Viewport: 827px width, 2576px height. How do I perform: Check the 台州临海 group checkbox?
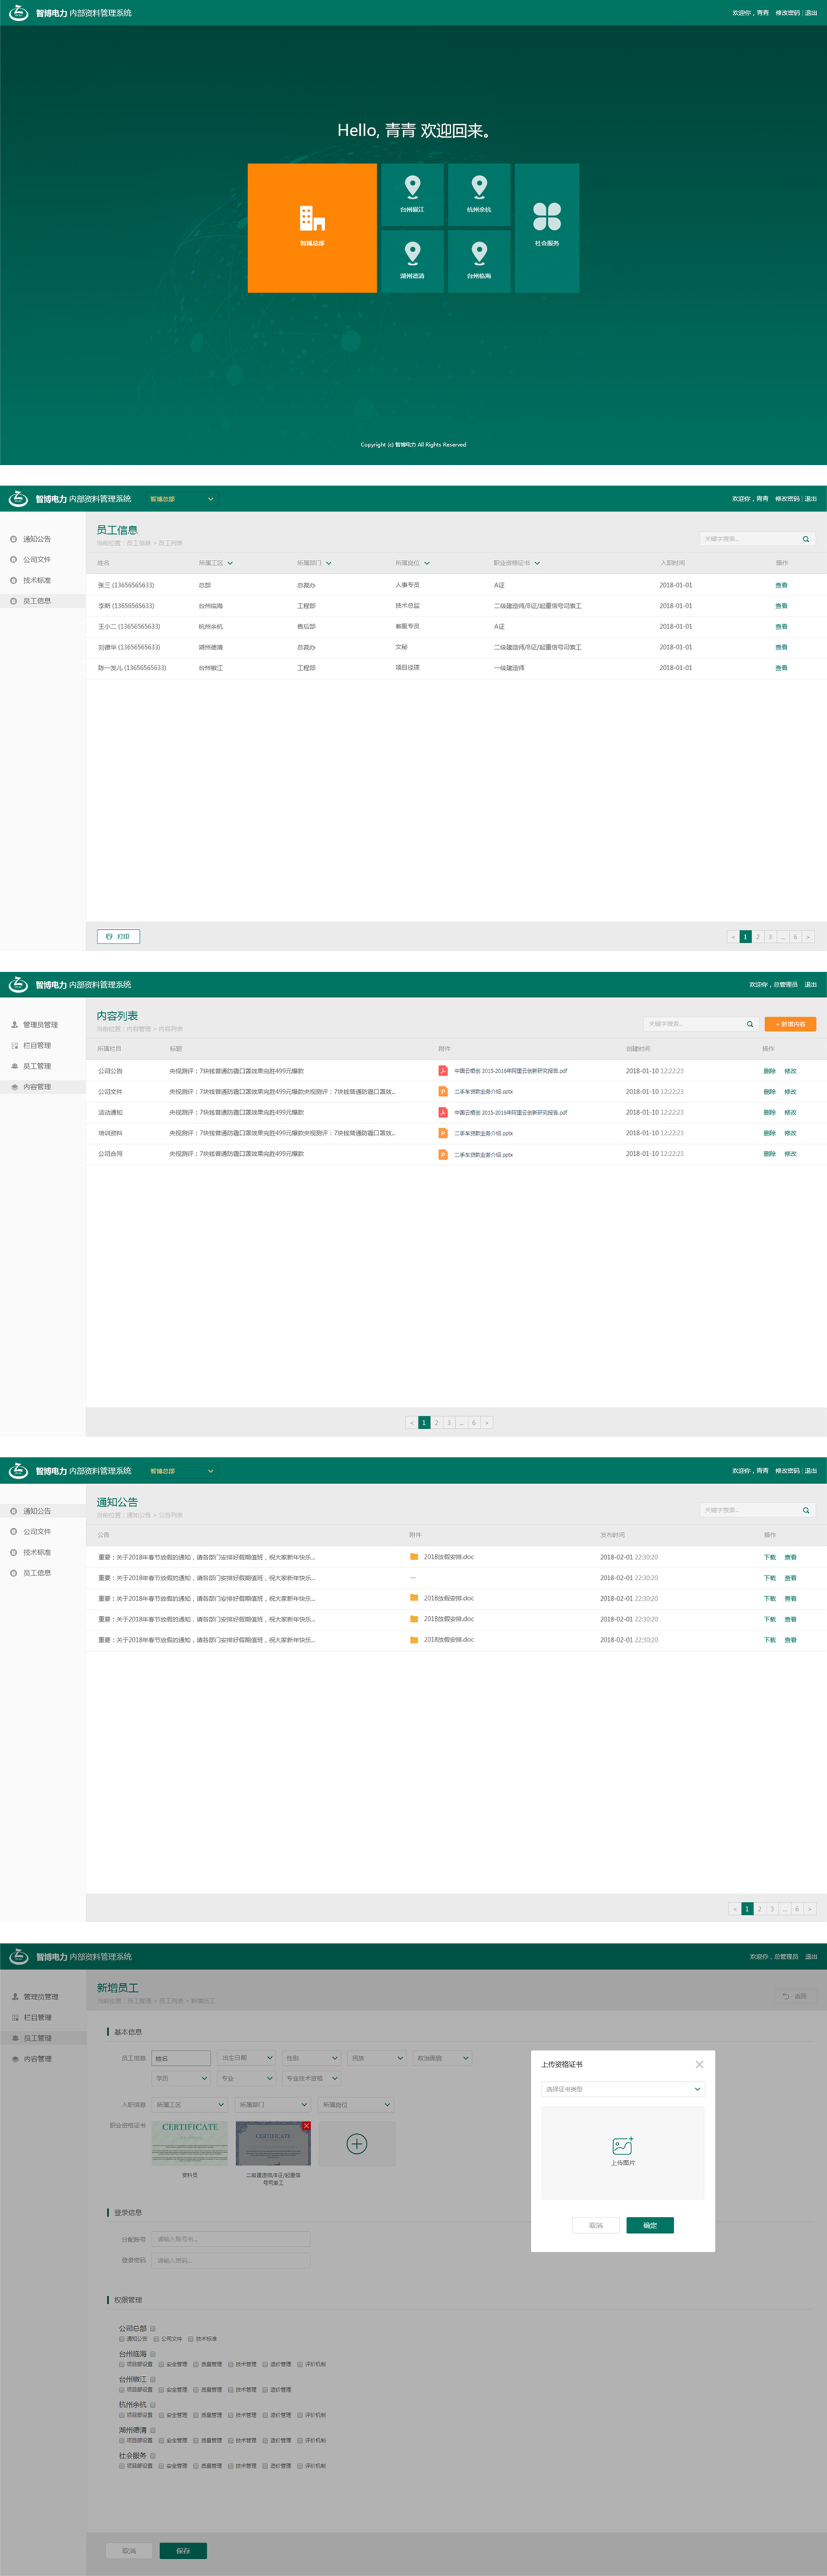(153, 2354)
